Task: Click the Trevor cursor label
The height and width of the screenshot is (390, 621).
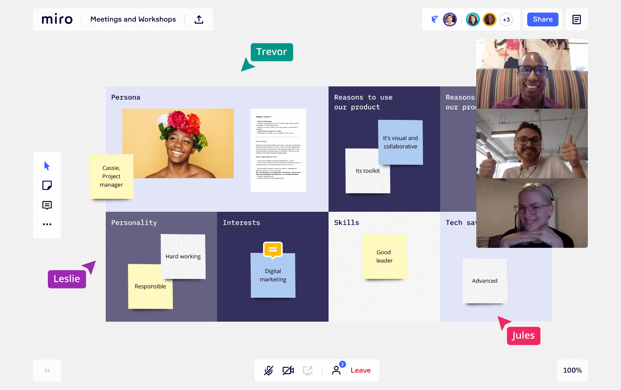Action: coord(271,52)
